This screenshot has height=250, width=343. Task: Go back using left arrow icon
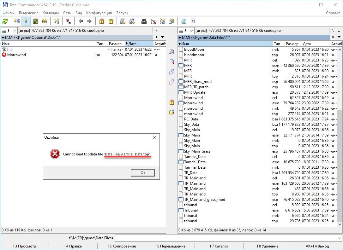[x=81, y=21]
